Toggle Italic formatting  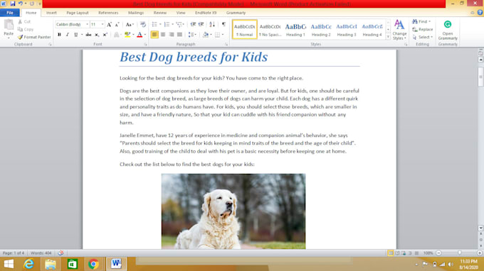pyautogui.click(x=68, y=35)
